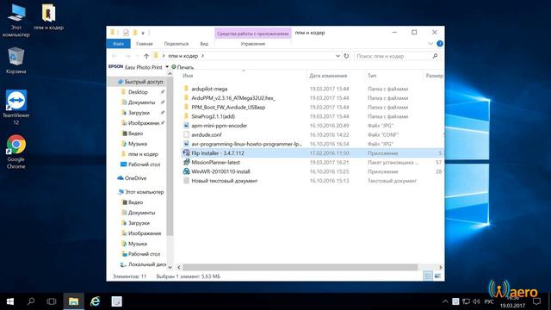Sort by Имя column header
This screenshot has height=310, width=551.
point(188,76)
